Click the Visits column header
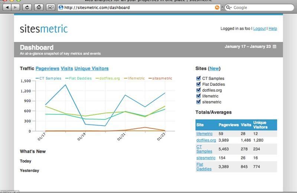The image size is (297, 193). click(246, 125)
